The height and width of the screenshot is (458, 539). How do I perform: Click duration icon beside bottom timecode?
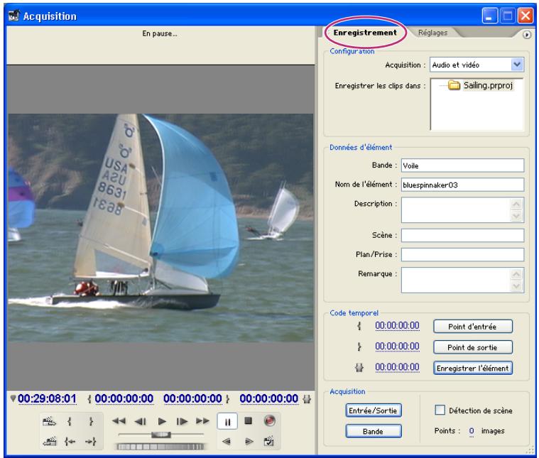(307, 399)
